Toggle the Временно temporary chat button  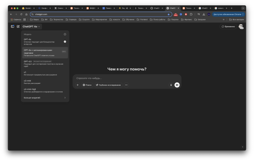coord(228,26)
